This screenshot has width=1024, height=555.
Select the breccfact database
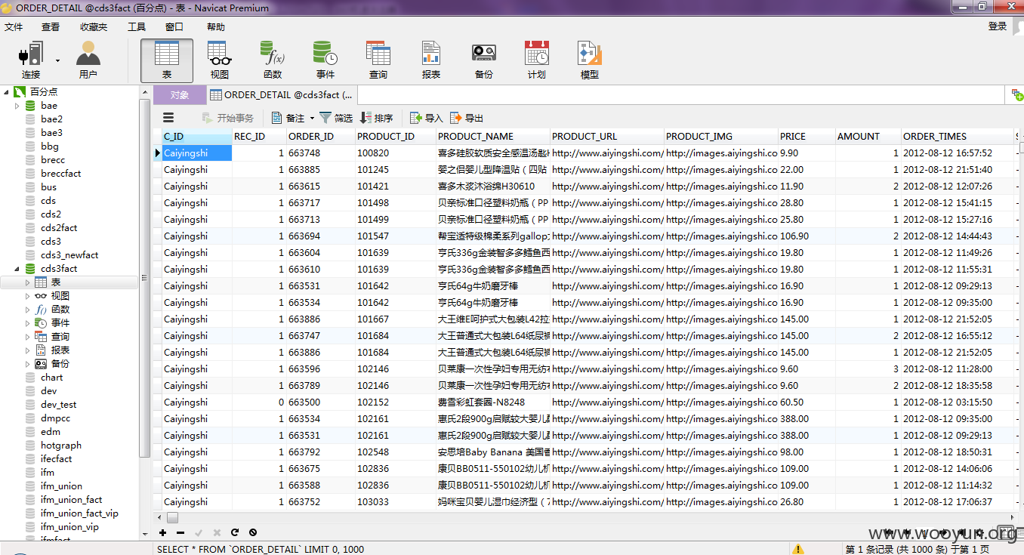[x=61, y=174]
